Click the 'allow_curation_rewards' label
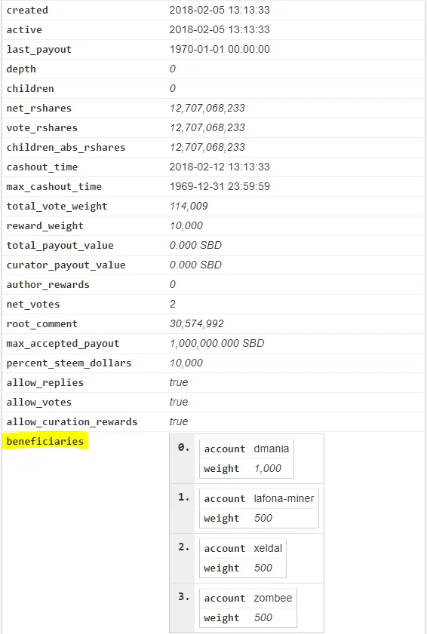This screenshot has width=427, height=634. pos(72,422)
